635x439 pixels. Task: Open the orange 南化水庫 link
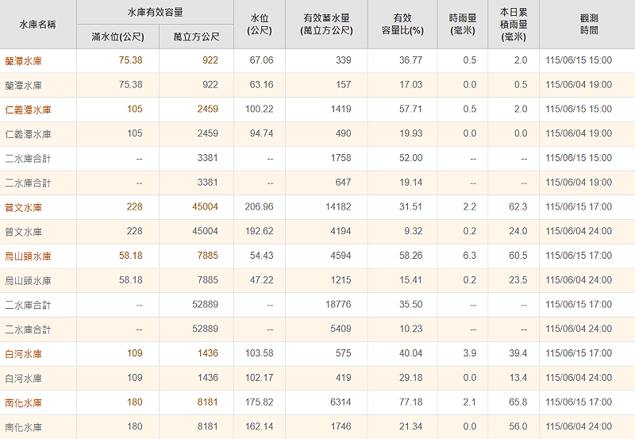pyautogui.click(x=24, y=402)
